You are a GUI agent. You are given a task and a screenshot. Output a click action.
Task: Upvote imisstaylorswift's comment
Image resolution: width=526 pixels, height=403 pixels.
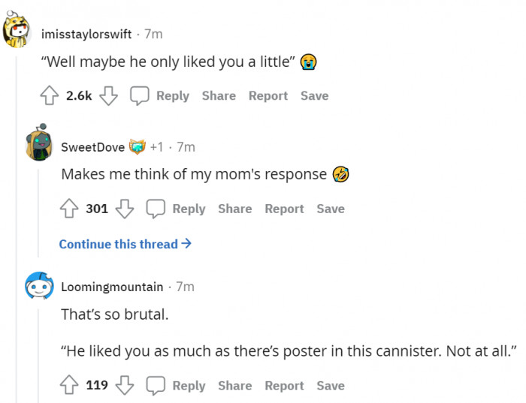50,96
